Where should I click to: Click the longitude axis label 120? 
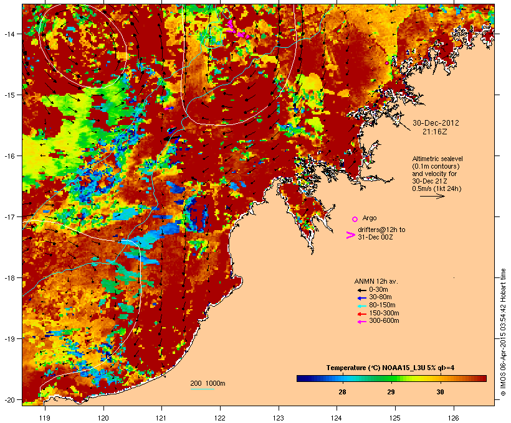(103, 418)
